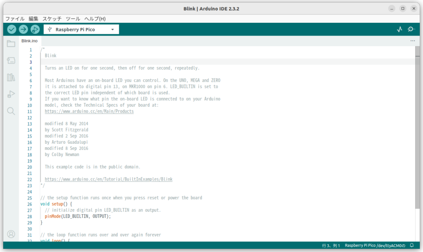Open the Raspberry Pi Pico board dropdown

point(81,29)
